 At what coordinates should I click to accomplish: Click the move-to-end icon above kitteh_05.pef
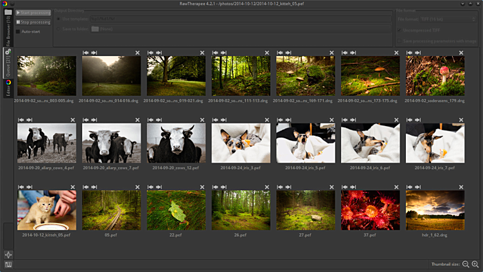[29, 186]
